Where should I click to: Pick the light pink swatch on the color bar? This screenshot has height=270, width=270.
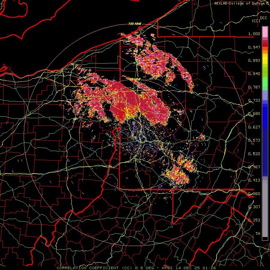[265, 32]
